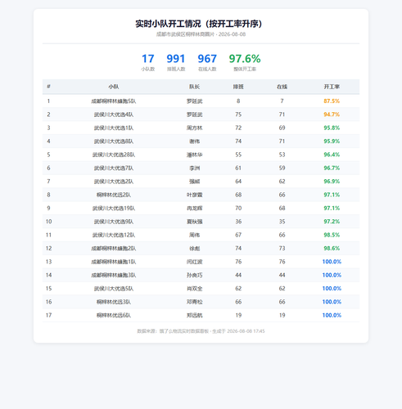Click the 队长 column header

point(194,87)
